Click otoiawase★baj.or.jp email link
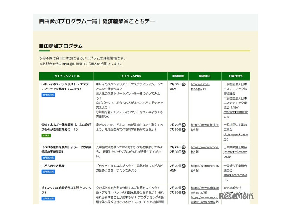The width and height of the screenshot is (291, 218). (x=235, y=136)
